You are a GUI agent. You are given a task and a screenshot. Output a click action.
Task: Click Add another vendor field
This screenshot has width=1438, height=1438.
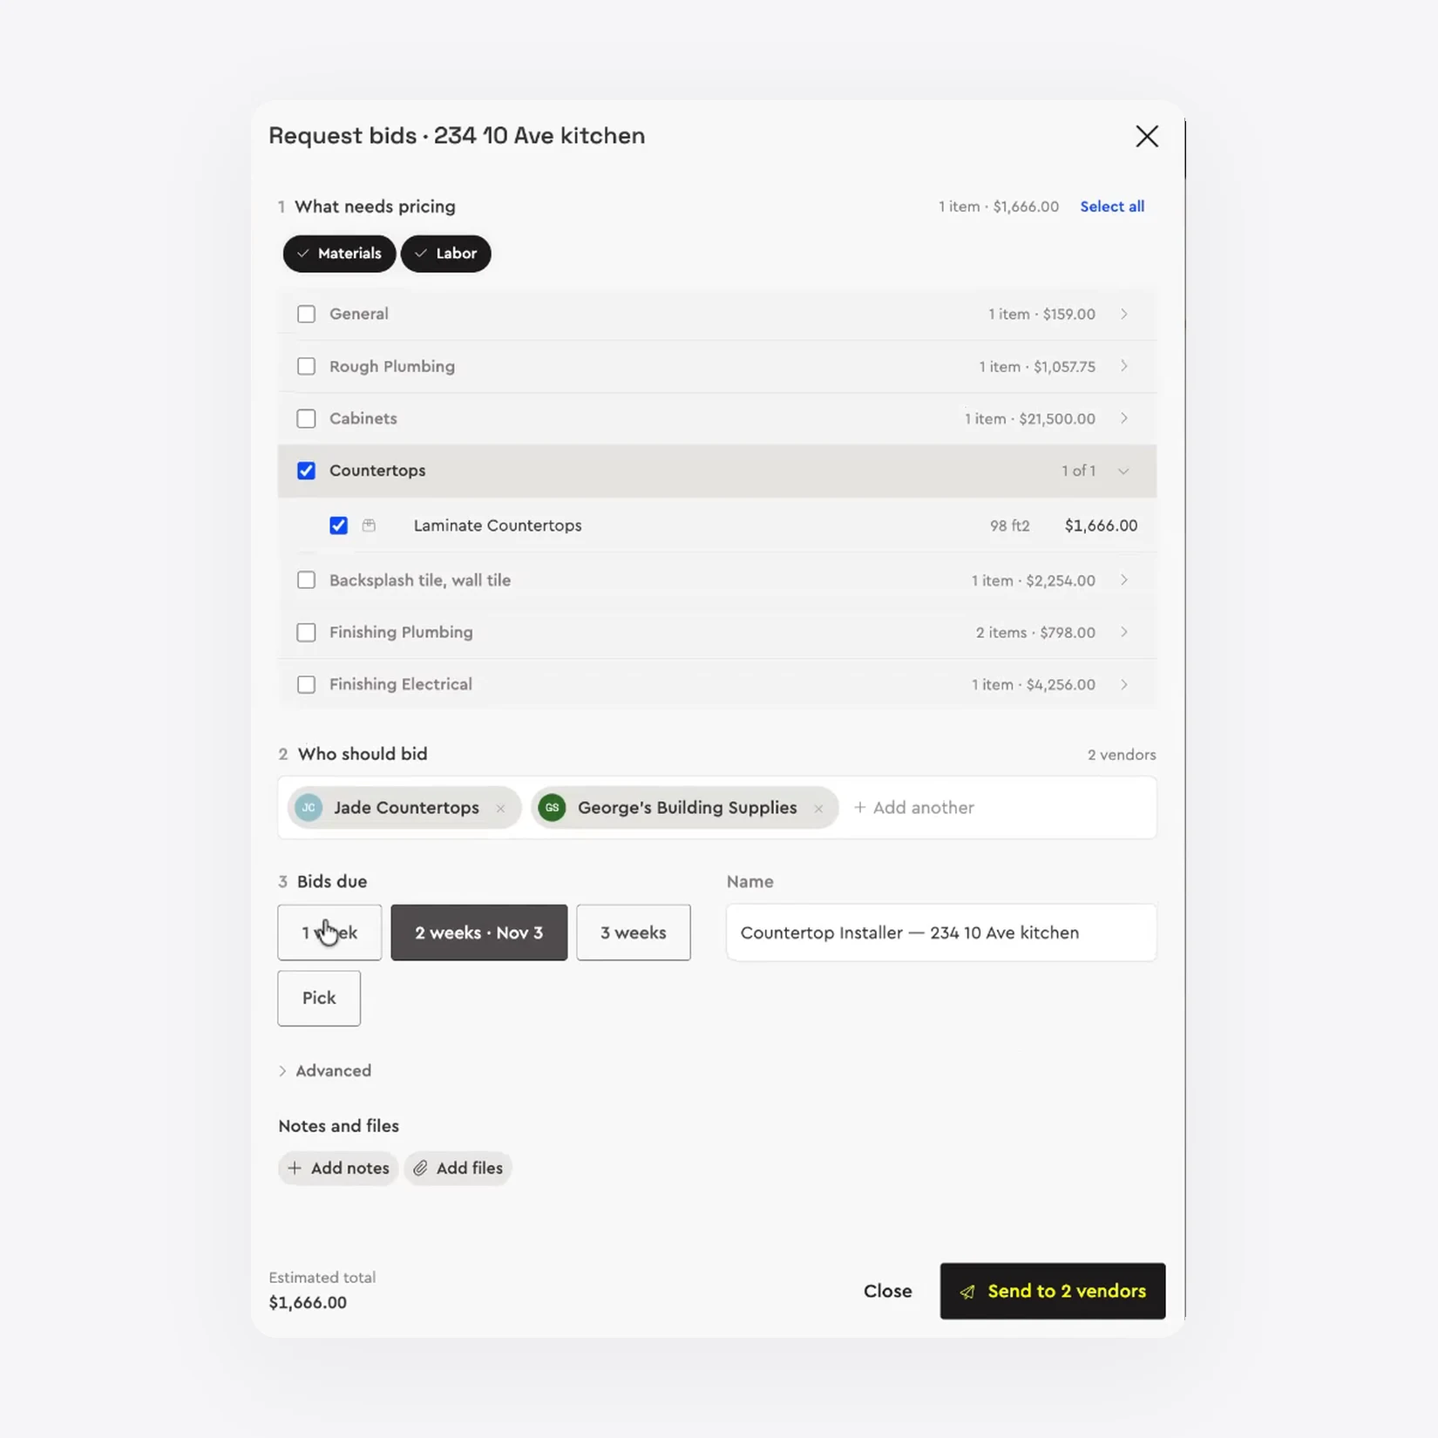pos(914,808)
